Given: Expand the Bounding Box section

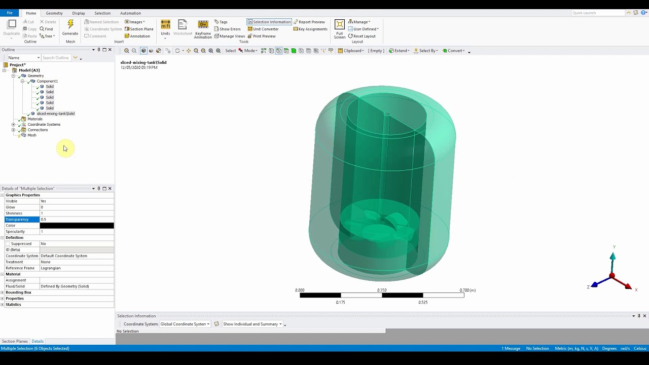Looking at the screenshot, I should (x=3, y=293).
